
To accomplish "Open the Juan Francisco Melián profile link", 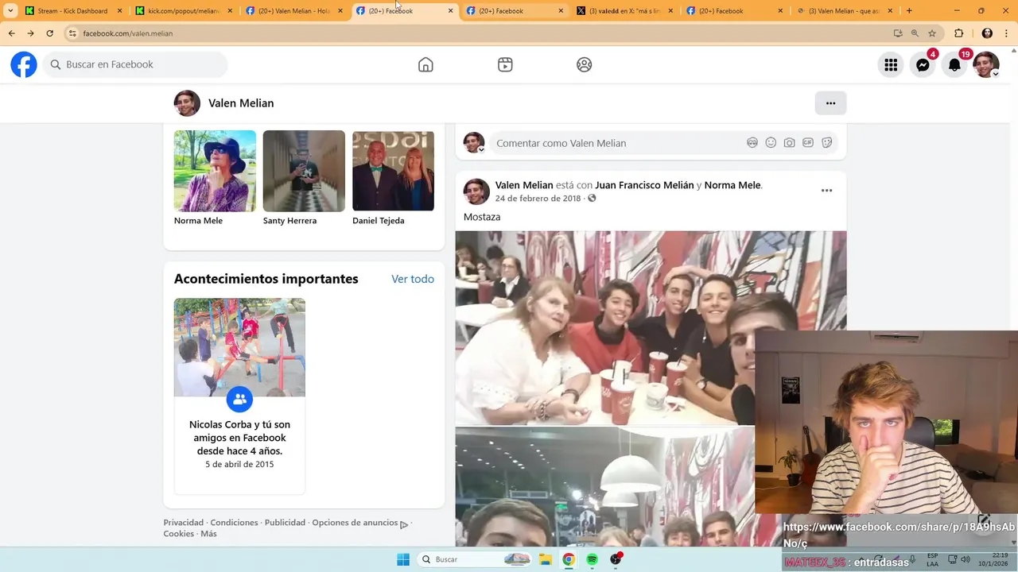I will [644, 185].
